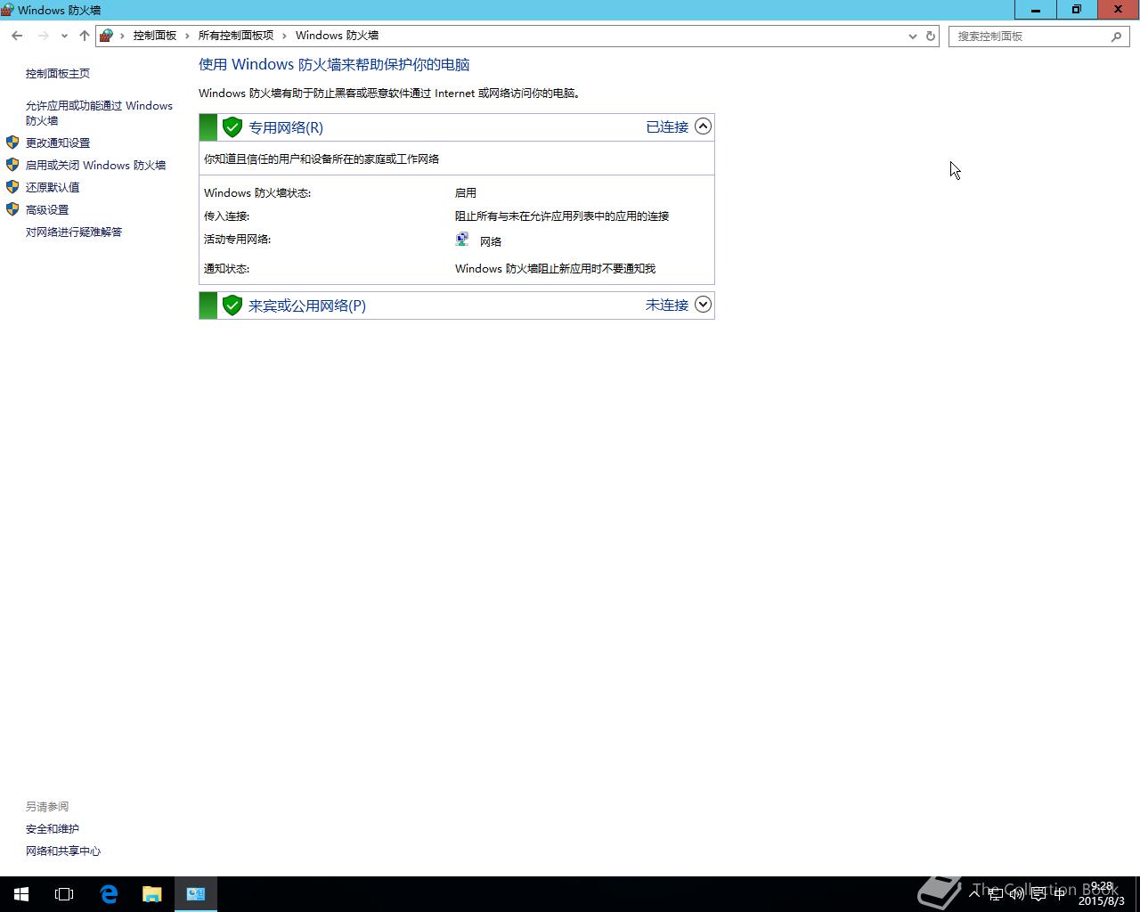
Task: Click the 未连接 status text
Action: (667, 305)
